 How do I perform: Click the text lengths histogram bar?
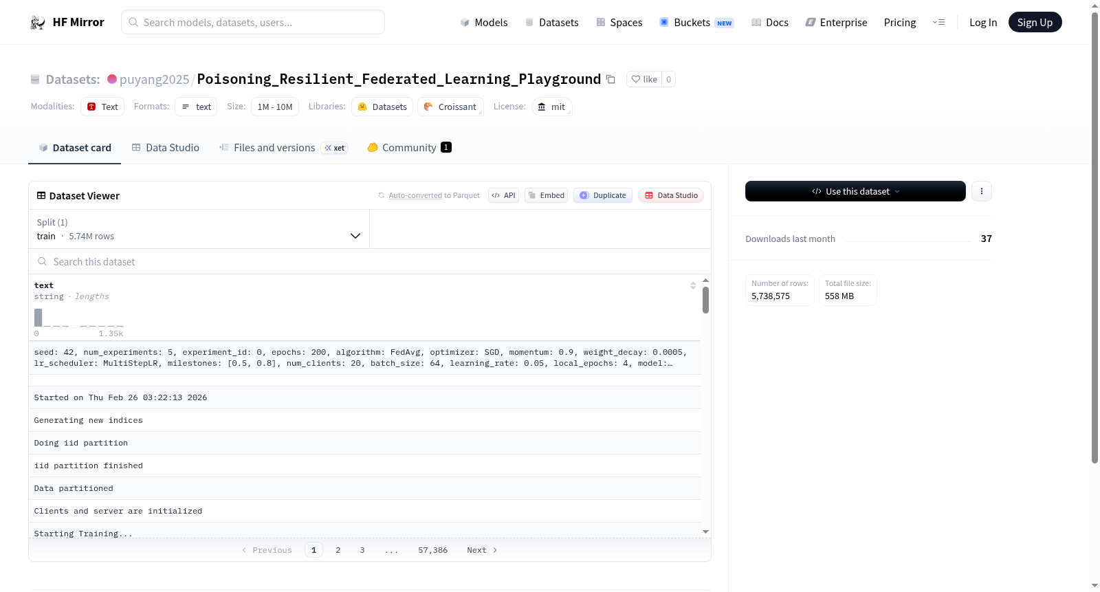pyautogui.click(x=38, y=317)
